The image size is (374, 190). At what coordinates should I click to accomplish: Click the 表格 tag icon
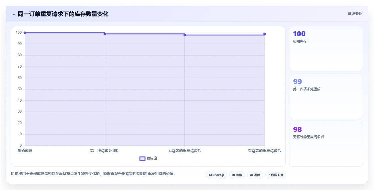click(234, 175)
